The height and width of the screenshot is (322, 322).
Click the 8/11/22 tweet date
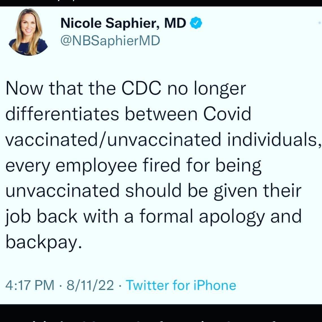[90, 285]
